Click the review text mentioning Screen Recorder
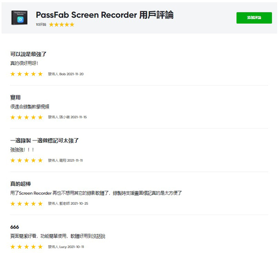 click(96, 193)
